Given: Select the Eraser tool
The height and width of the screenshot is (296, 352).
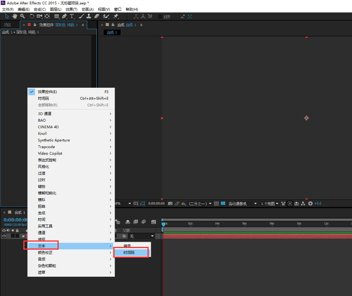Looking at the screenshot, I should pyautogui.click(x=97, y=16).
